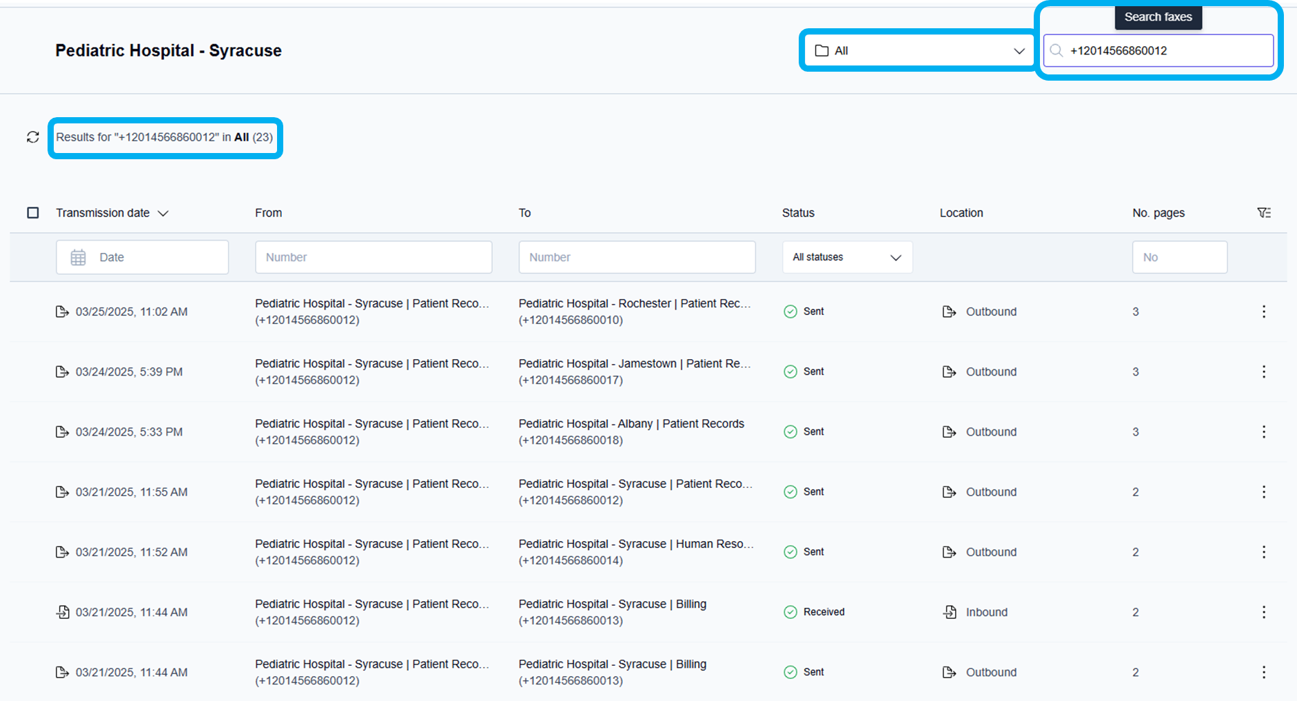Open three-dot menu for Human Resources fax
Screen dimensions: 1297x701
pyautogui.click(x=1263, y=552)
